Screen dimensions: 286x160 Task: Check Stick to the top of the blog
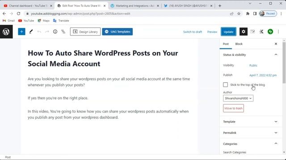(225, 85)
